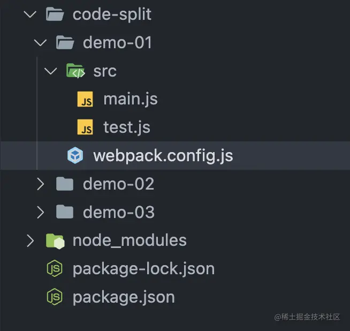The width and height of the screenshot is (350, 331).
Task: Click the JS icon next to test.js
Action: click(85, 127)
